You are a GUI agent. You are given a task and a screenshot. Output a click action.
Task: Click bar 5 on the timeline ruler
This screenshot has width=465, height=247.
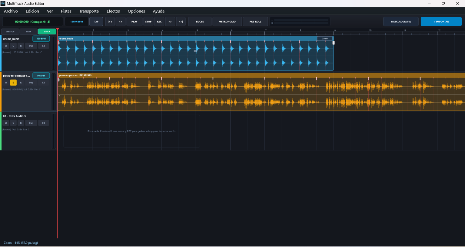pos(197,31)
